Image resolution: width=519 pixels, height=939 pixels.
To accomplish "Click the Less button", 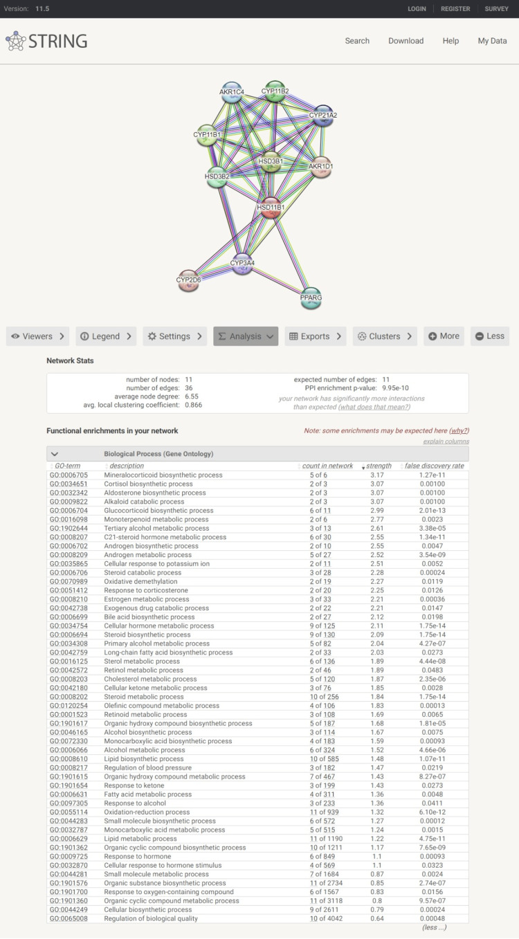I will pyautogui.click(x=491, y=336).
